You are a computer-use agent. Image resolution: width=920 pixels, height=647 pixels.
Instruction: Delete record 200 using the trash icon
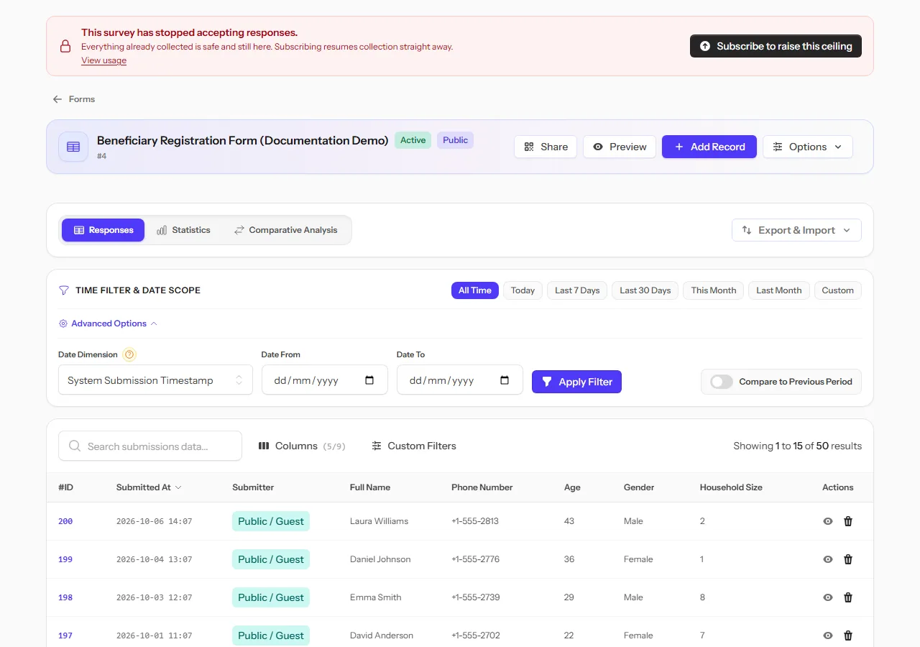pyautogui.click(x=848, y=521)
